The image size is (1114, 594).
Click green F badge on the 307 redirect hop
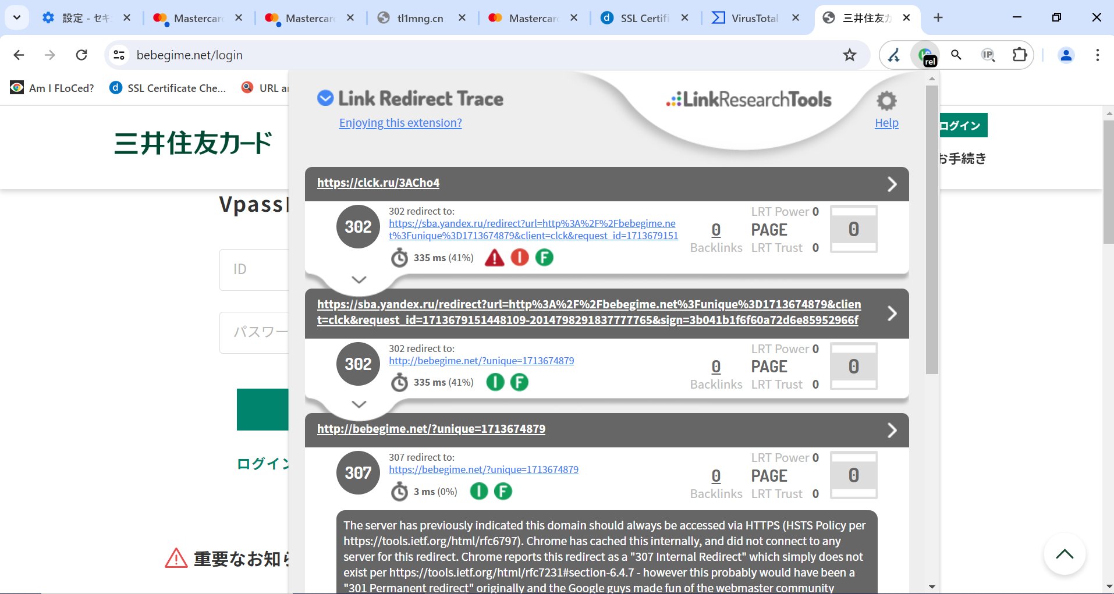coord(503,492)
